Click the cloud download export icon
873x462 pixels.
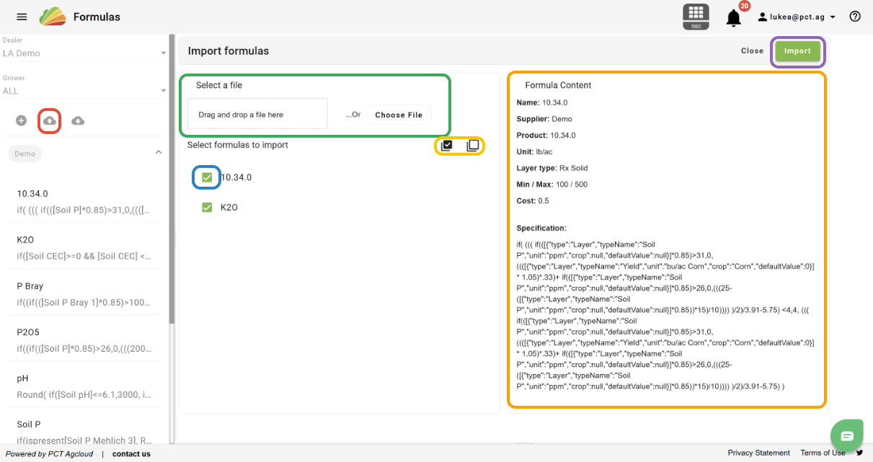[78, 120]
